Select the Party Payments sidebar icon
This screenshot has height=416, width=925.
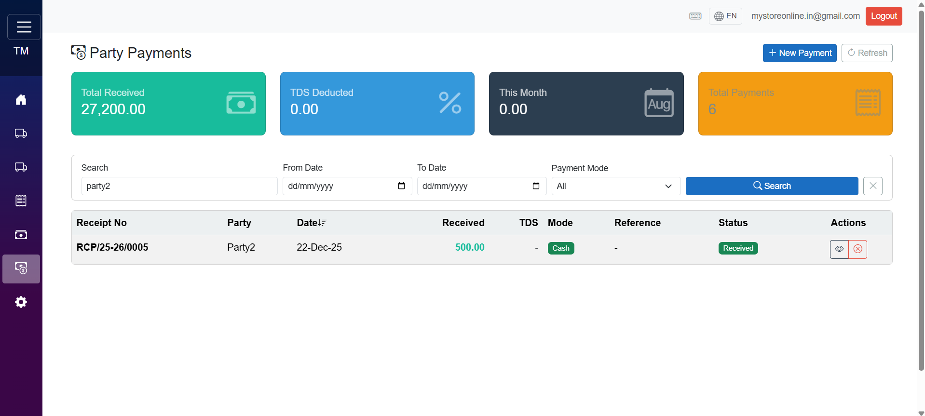click(21, 268)
